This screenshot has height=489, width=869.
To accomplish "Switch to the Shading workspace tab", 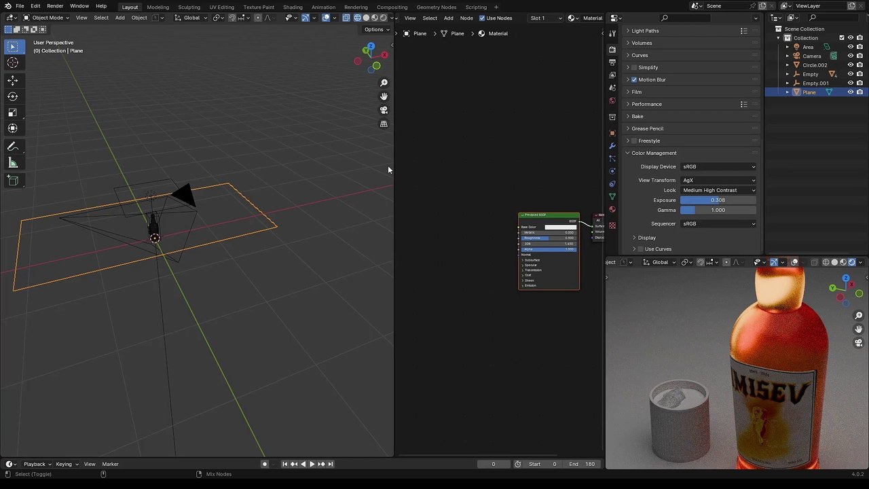I will tap(293, 7).
